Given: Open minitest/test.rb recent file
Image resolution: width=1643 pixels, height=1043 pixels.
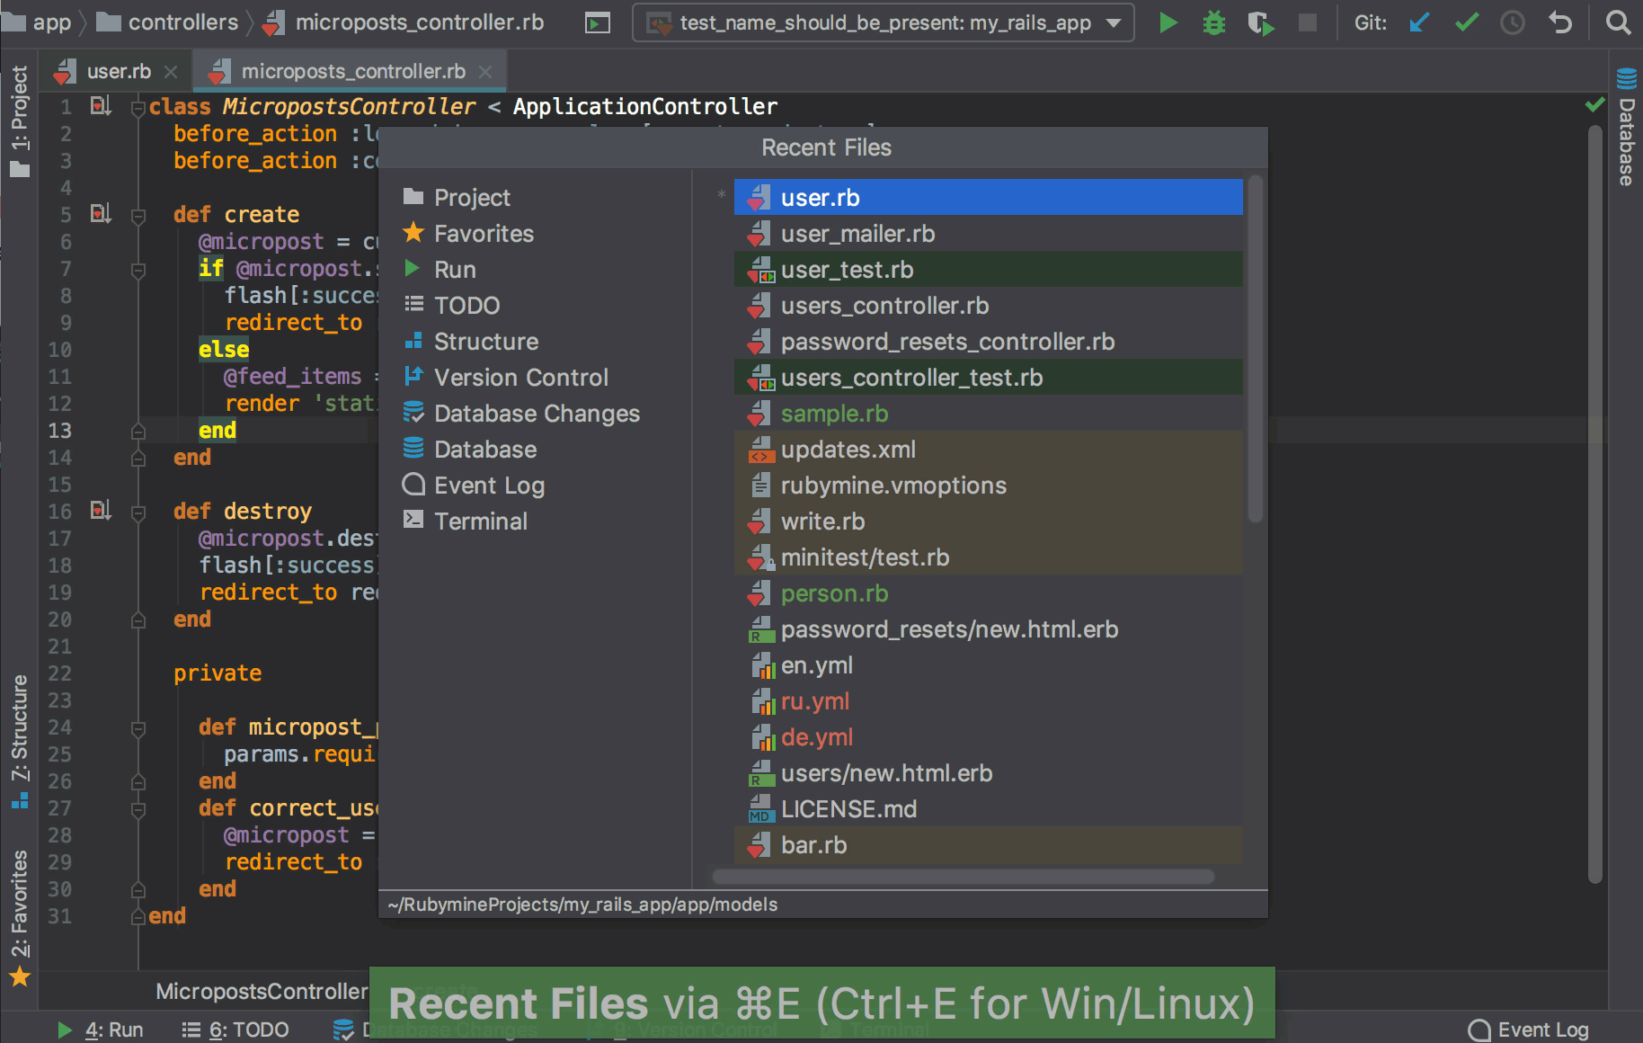Looking at the screenshot, I should point(989,557).
